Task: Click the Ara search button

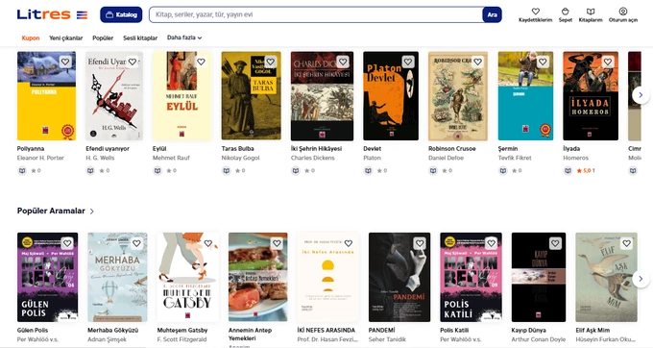Action: [x=493, y=14]
